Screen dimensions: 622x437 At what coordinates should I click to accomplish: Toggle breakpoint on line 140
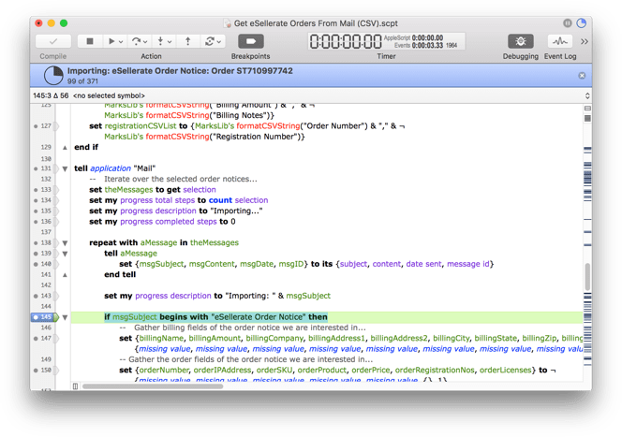point(36,264)
